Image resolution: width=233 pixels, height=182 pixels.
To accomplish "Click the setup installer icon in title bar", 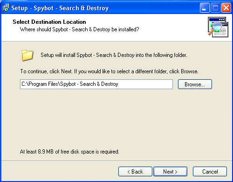I will (6, 7).
